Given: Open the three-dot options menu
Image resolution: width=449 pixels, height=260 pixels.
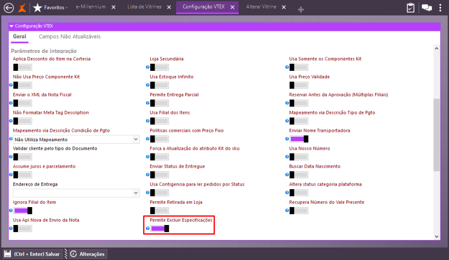Looking at the screenshot, I should 440,7.
